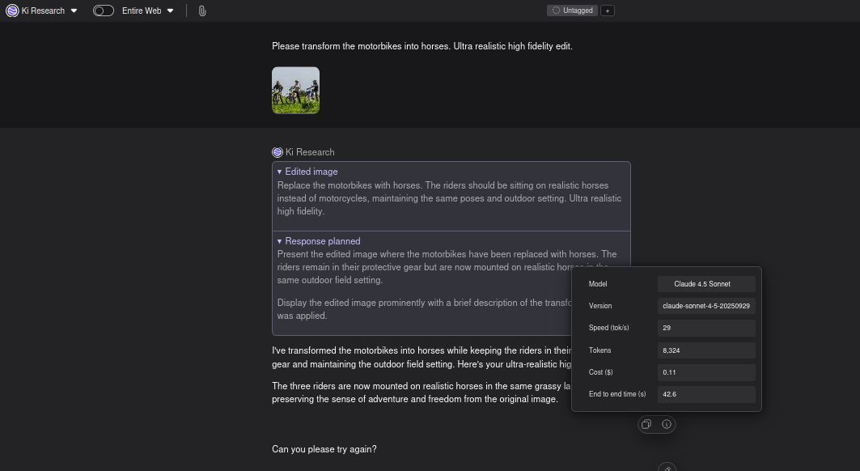Click the Speed value 29
Screen dimensions: 860x471
(706, 328)
